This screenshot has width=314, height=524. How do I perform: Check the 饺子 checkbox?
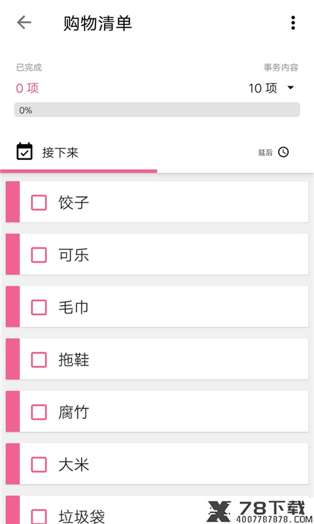pos(39,202)
